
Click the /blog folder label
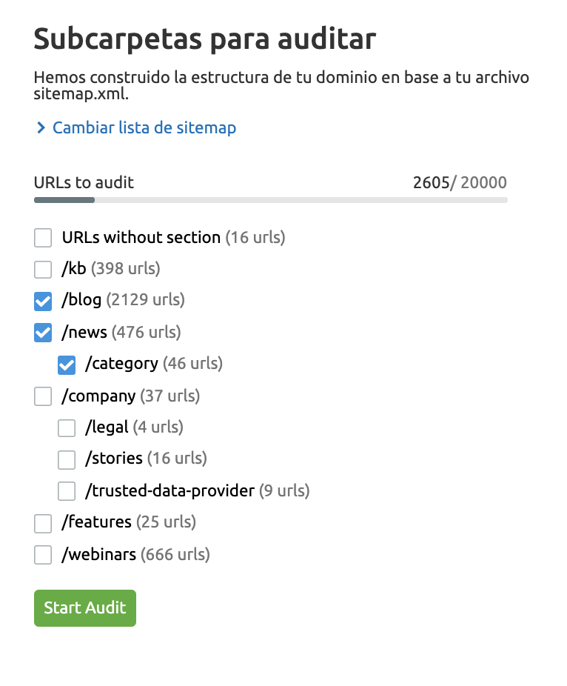(82, 300)
